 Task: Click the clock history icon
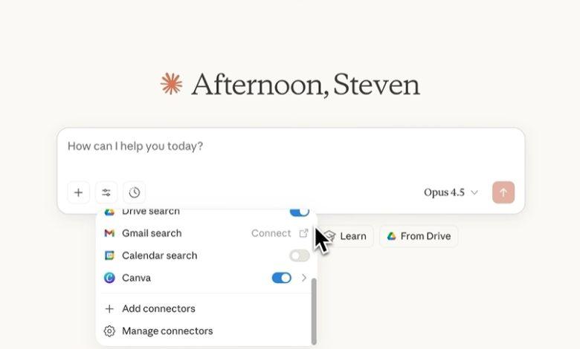click(135, 192)
